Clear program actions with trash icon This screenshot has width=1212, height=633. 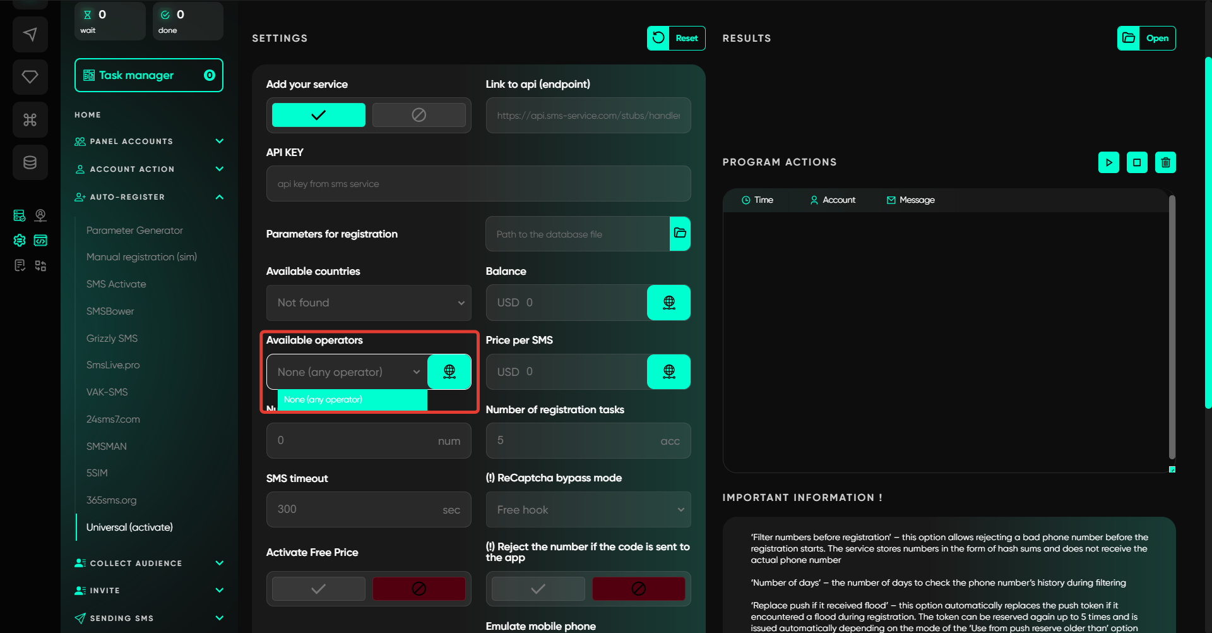(x=1165, y=162)
